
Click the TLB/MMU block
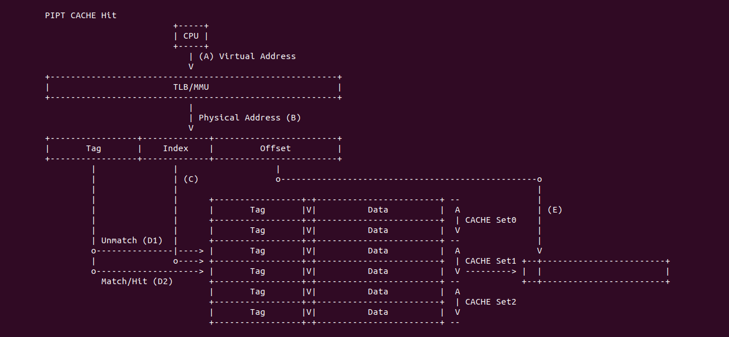click(191, 87)
